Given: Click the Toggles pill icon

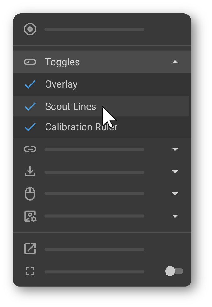Looking at the screenshot, I should [30, 62].
